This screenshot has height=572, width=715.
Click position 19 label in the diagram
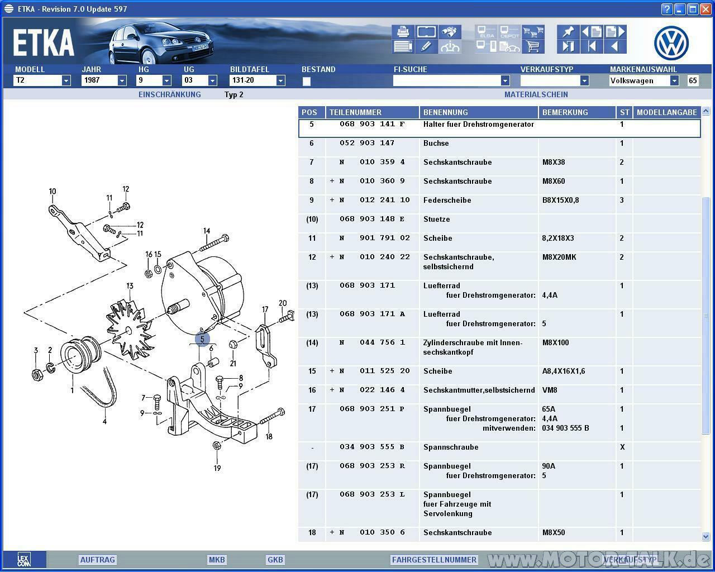[217, 468]
